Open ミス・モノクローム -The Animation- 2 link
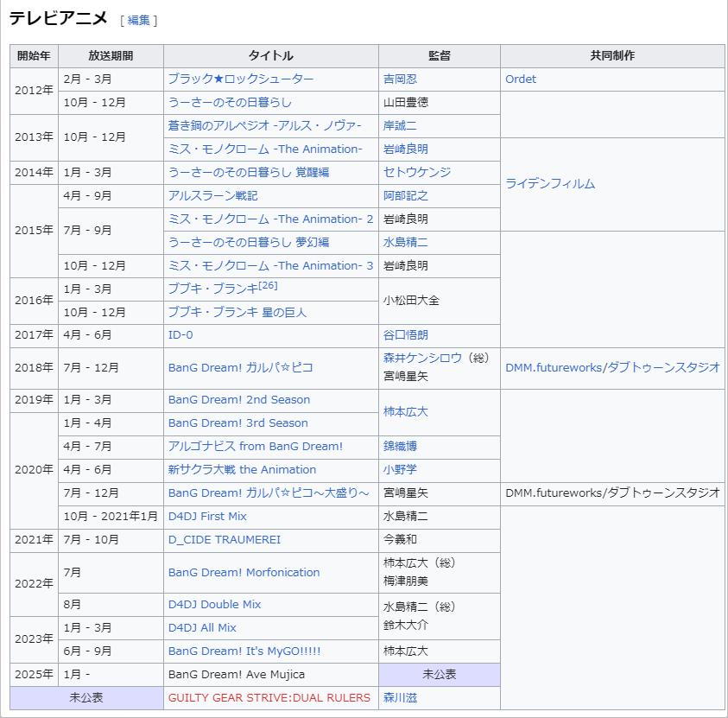Viewport: 728px width, 718px height. [270, 219]
